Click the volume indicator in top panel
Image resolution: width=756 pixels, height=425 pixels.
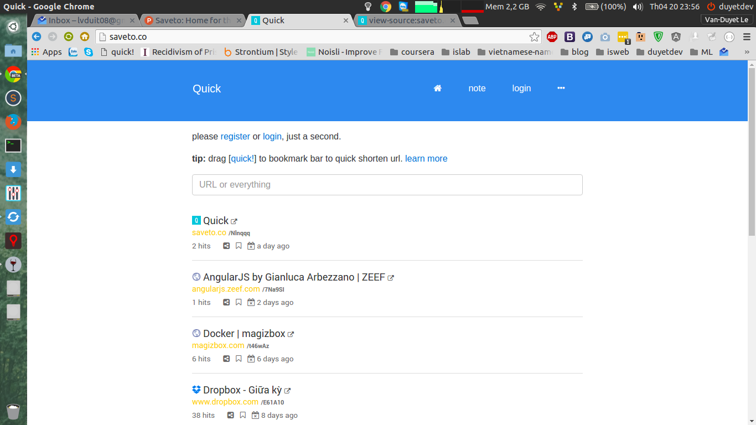(638, 7)
